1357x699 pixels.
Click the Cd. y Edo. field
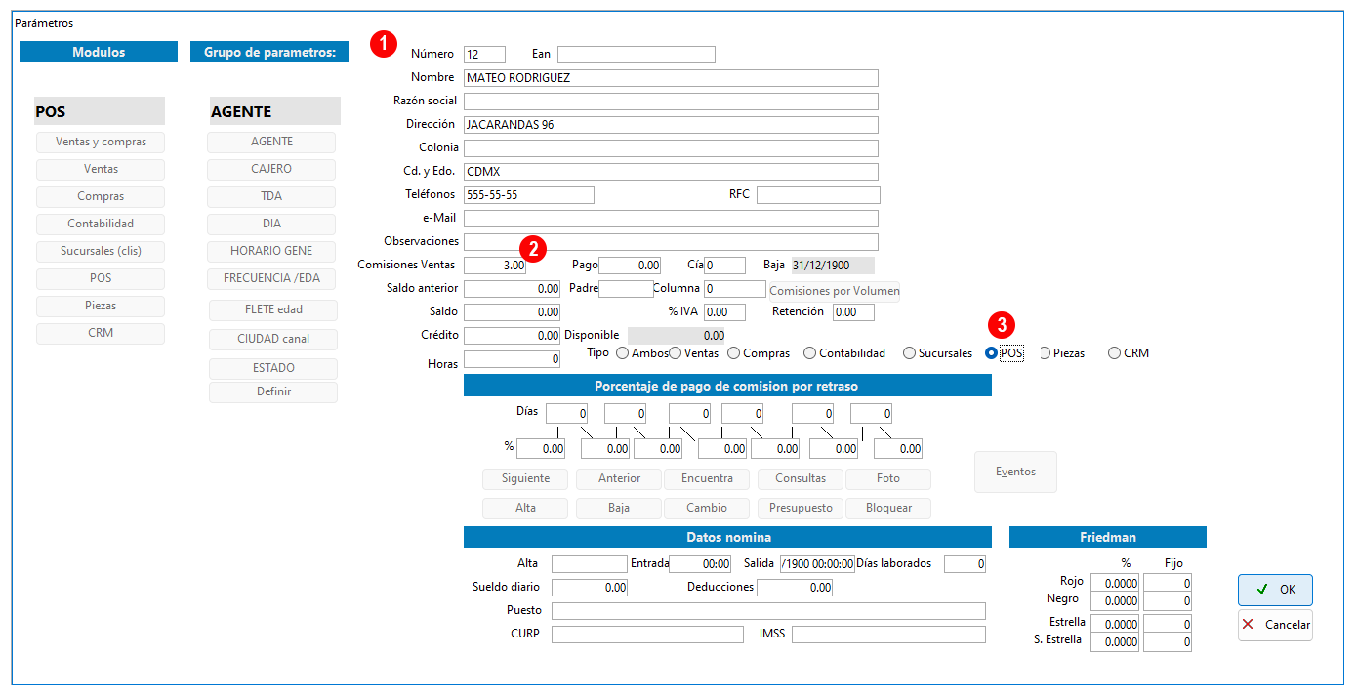[671, 172]
